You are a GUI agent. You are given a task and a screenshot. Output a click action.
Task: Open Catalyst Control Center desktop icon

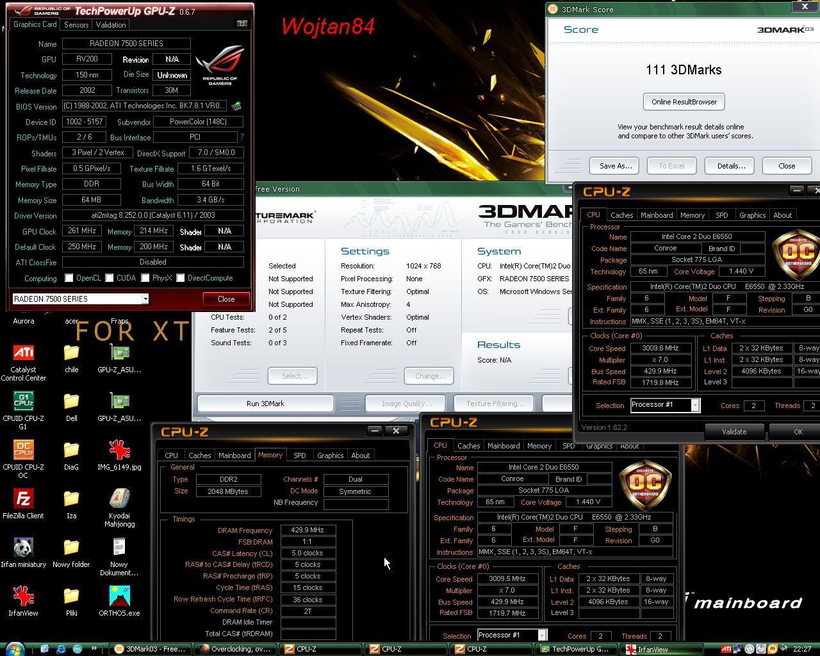pyautogui.click(x=24, y=363)
